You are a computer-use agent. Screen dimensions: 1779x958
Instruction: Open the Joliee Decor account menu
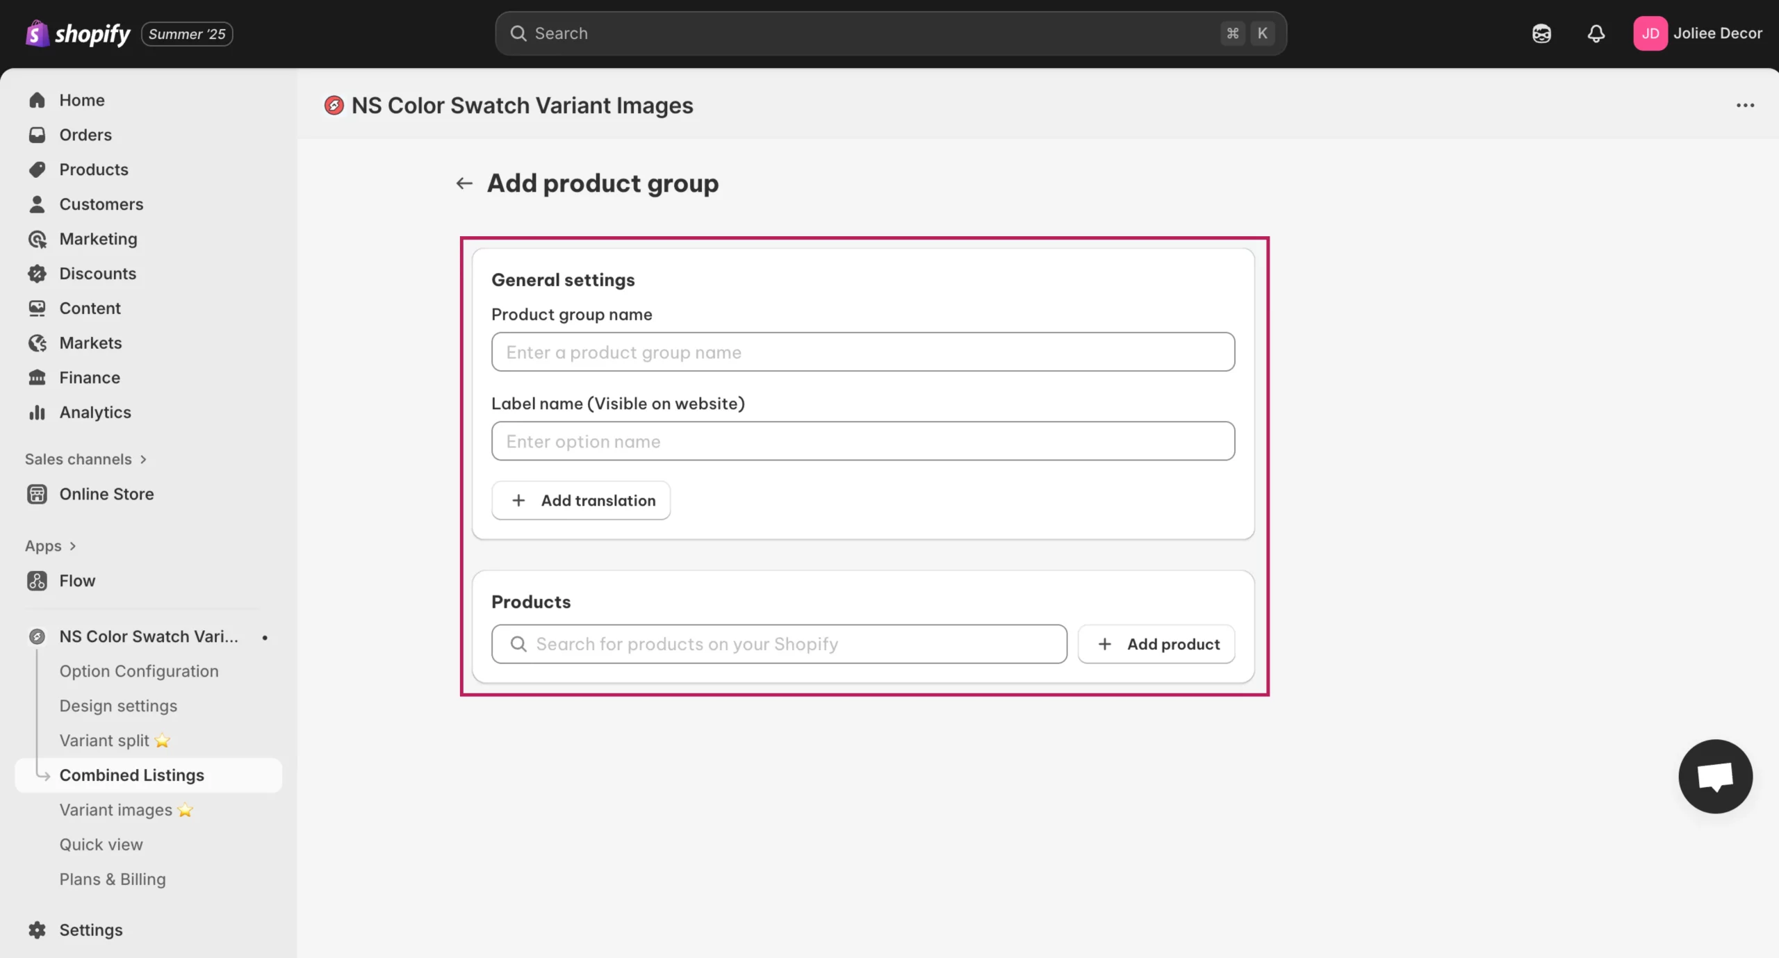click(x=1698, y=33)
